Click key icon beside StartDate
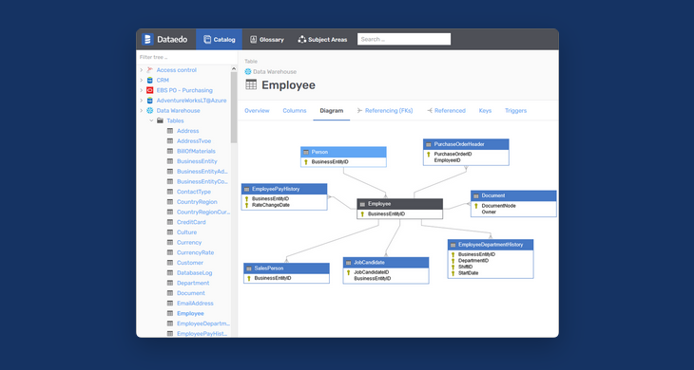Image resolution: width=694 pixels, height=370 pixels. (x=453, y=273)
